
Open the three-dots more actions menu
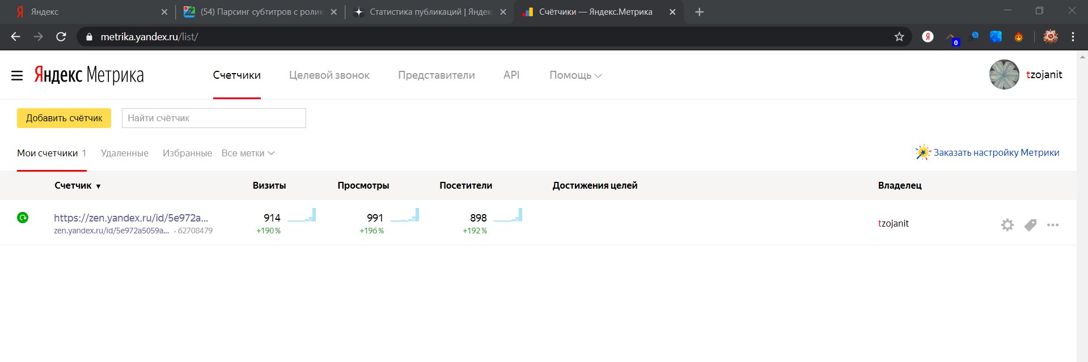tap(1053, 225)
